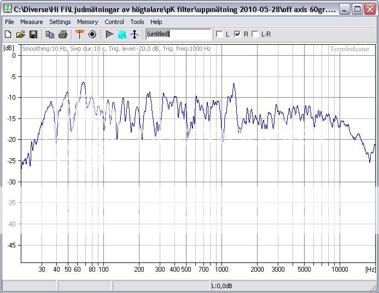This screenshot has height=293, width=379.
Task: Click the vertical double-arrow scale icon
Action: [x=135, y=34]
